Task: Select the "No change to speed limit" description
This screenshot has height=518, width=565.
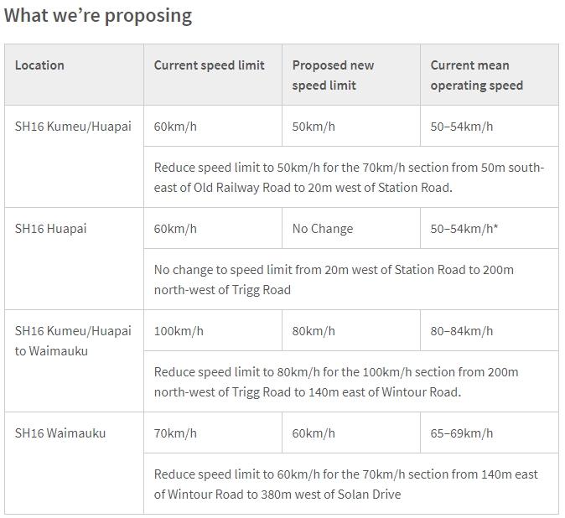Action: pyautogui.click(x=334, y=280)
